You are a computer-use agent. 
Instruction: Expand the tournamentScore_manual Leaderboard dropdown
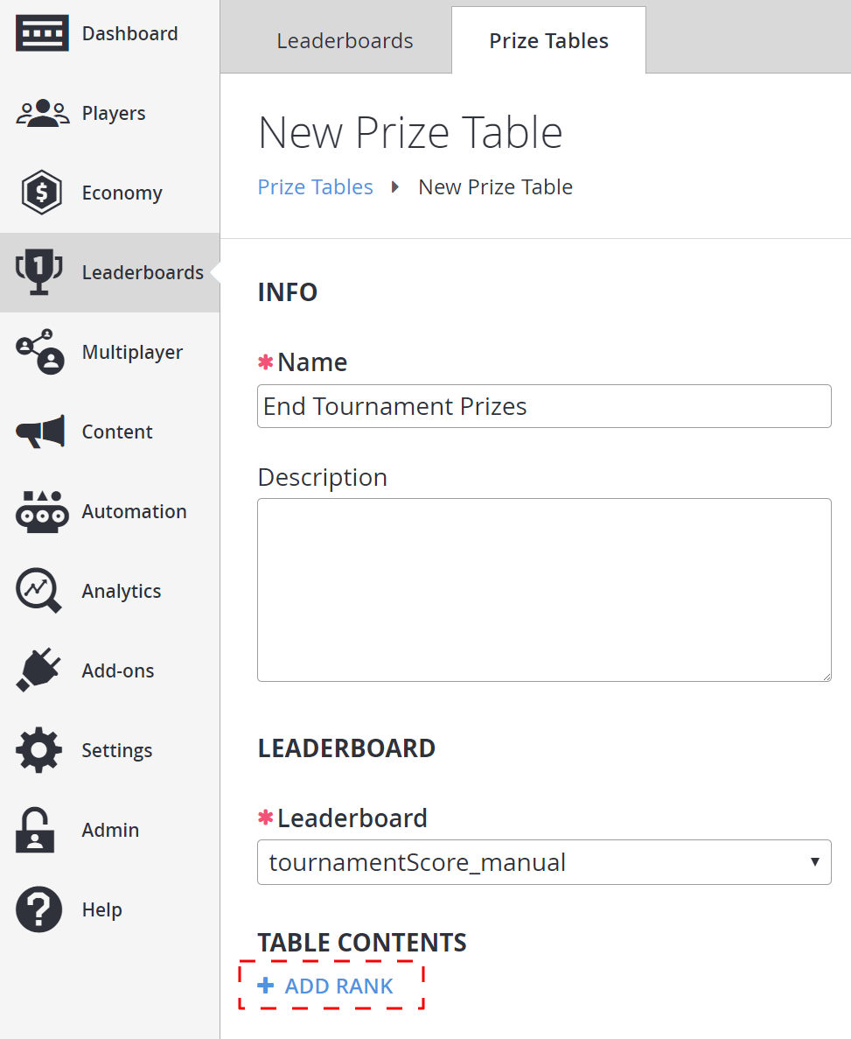click(x=544, y=862)
